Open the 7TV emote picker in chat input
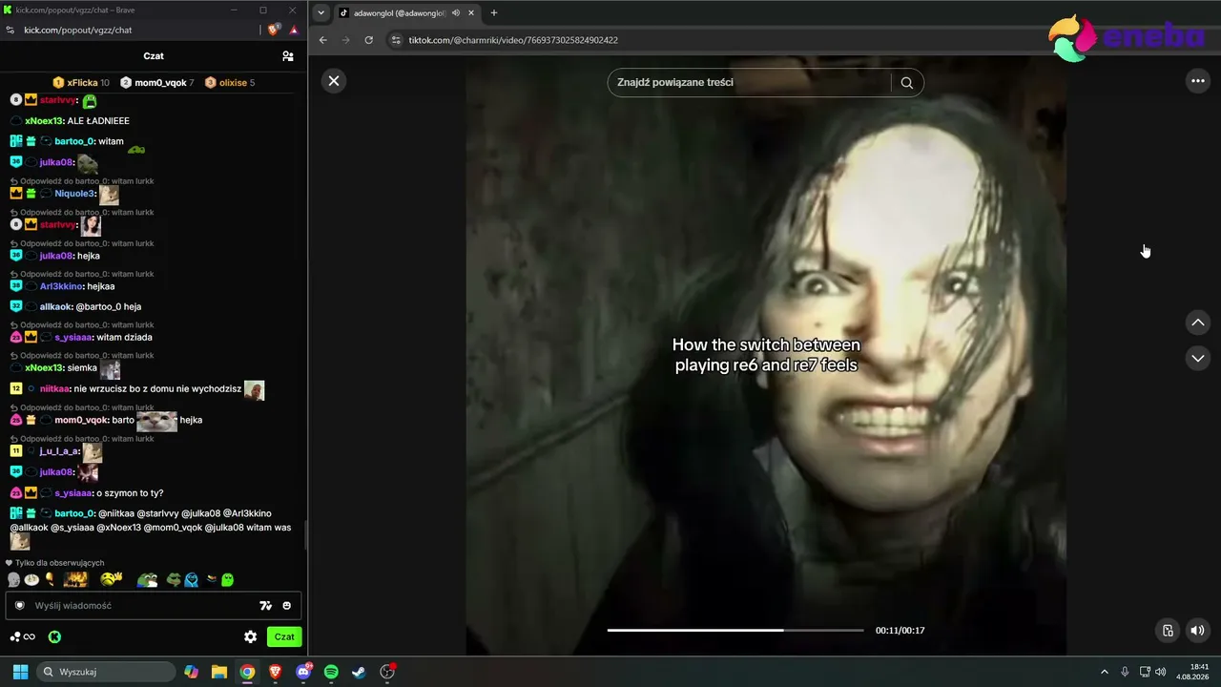Viewport: 1221px width, 687px height. (x=266, y=606)
